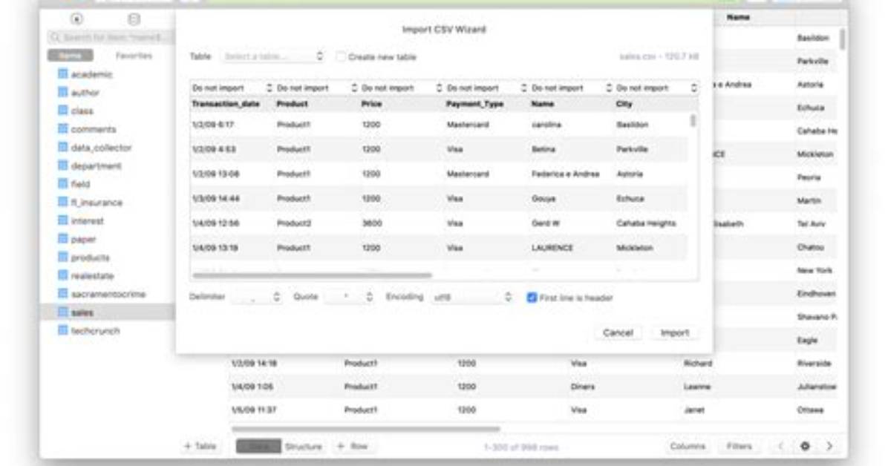
Task: Click horizontal scrollbar in CSV preview
Action: pyautogui.click(x=312, y=276)
